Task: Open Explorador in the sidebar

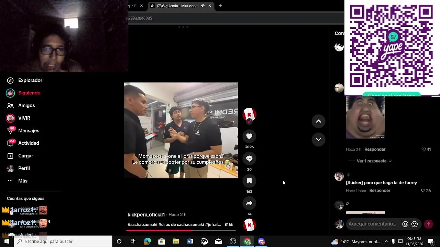Action: coord(25,80)
